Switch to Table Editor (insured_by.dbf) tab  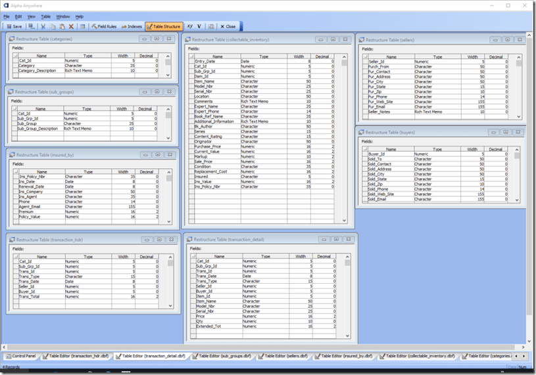pos(344,356)
